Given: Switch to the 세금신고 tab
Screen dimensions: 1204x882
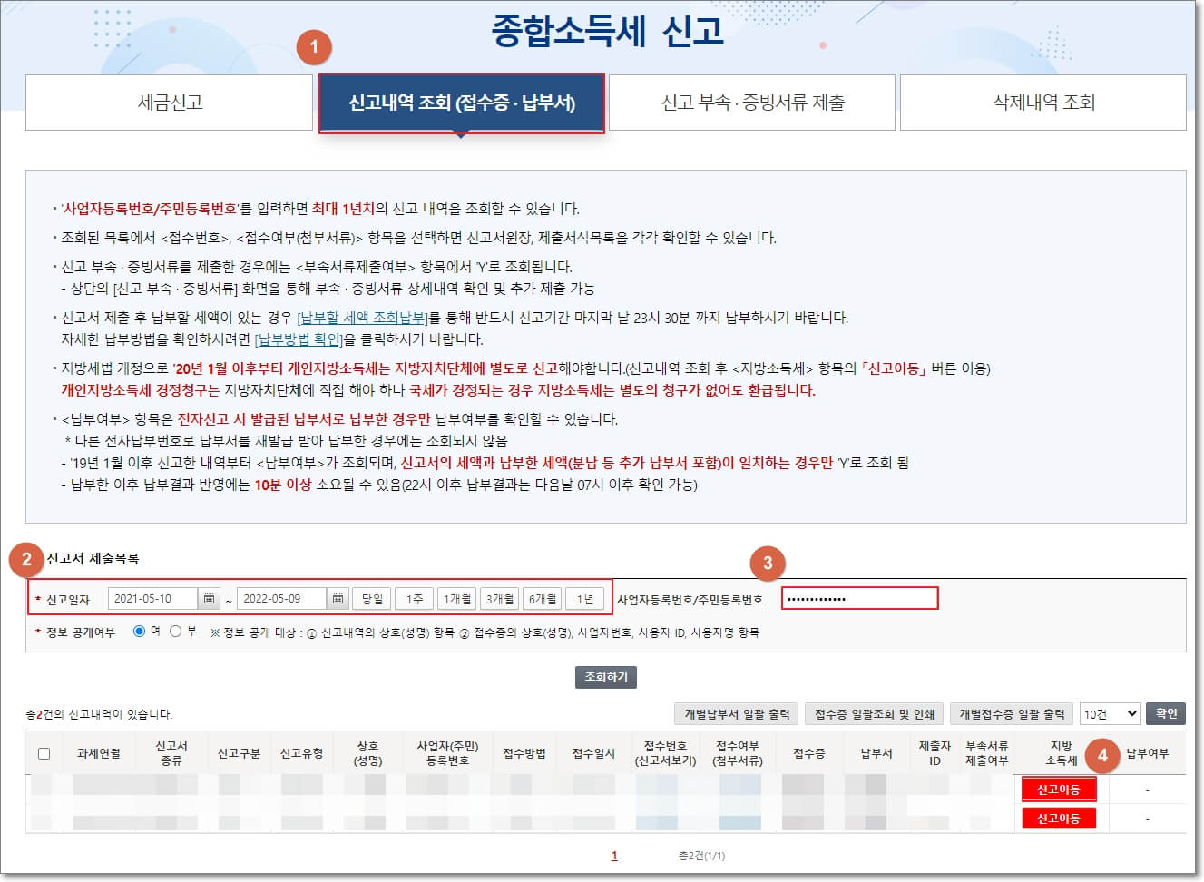Looking at the screenshot, I should [170, 103].
